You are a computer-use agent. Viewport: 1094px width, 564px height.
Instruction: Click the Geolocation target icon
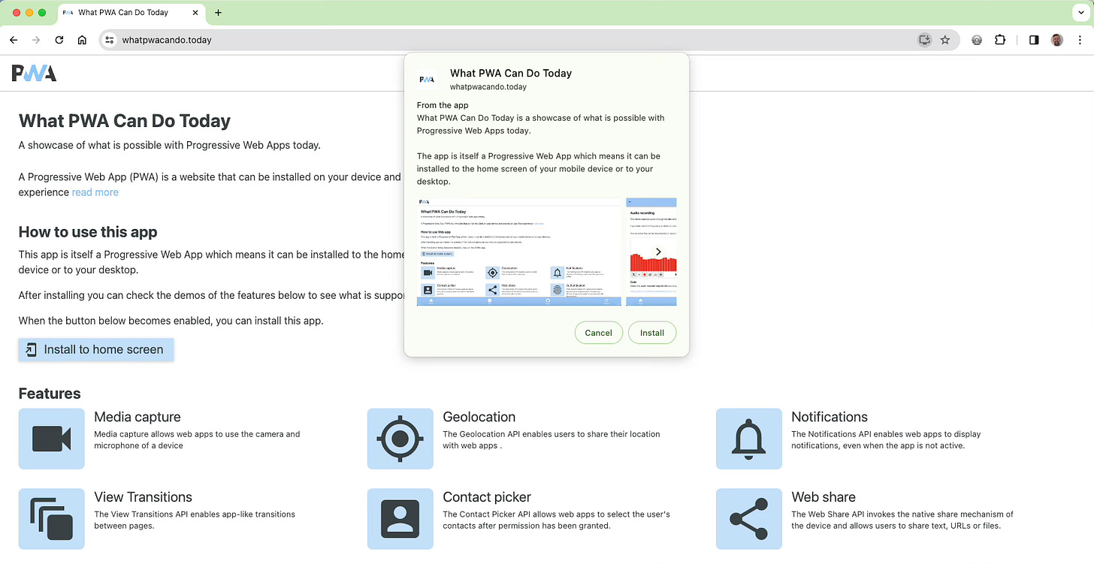[x=400, y=439]
